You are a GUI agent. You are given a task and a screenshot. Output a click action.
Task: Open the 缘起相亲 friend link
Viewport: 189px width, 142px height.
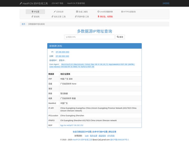102,136
